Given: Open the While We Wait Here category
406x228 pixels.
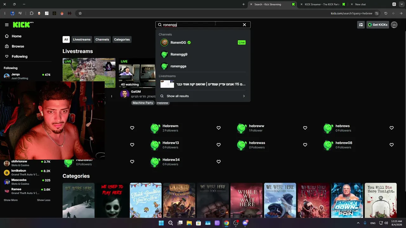Looking at the screenshot, I should pos(246,200).
